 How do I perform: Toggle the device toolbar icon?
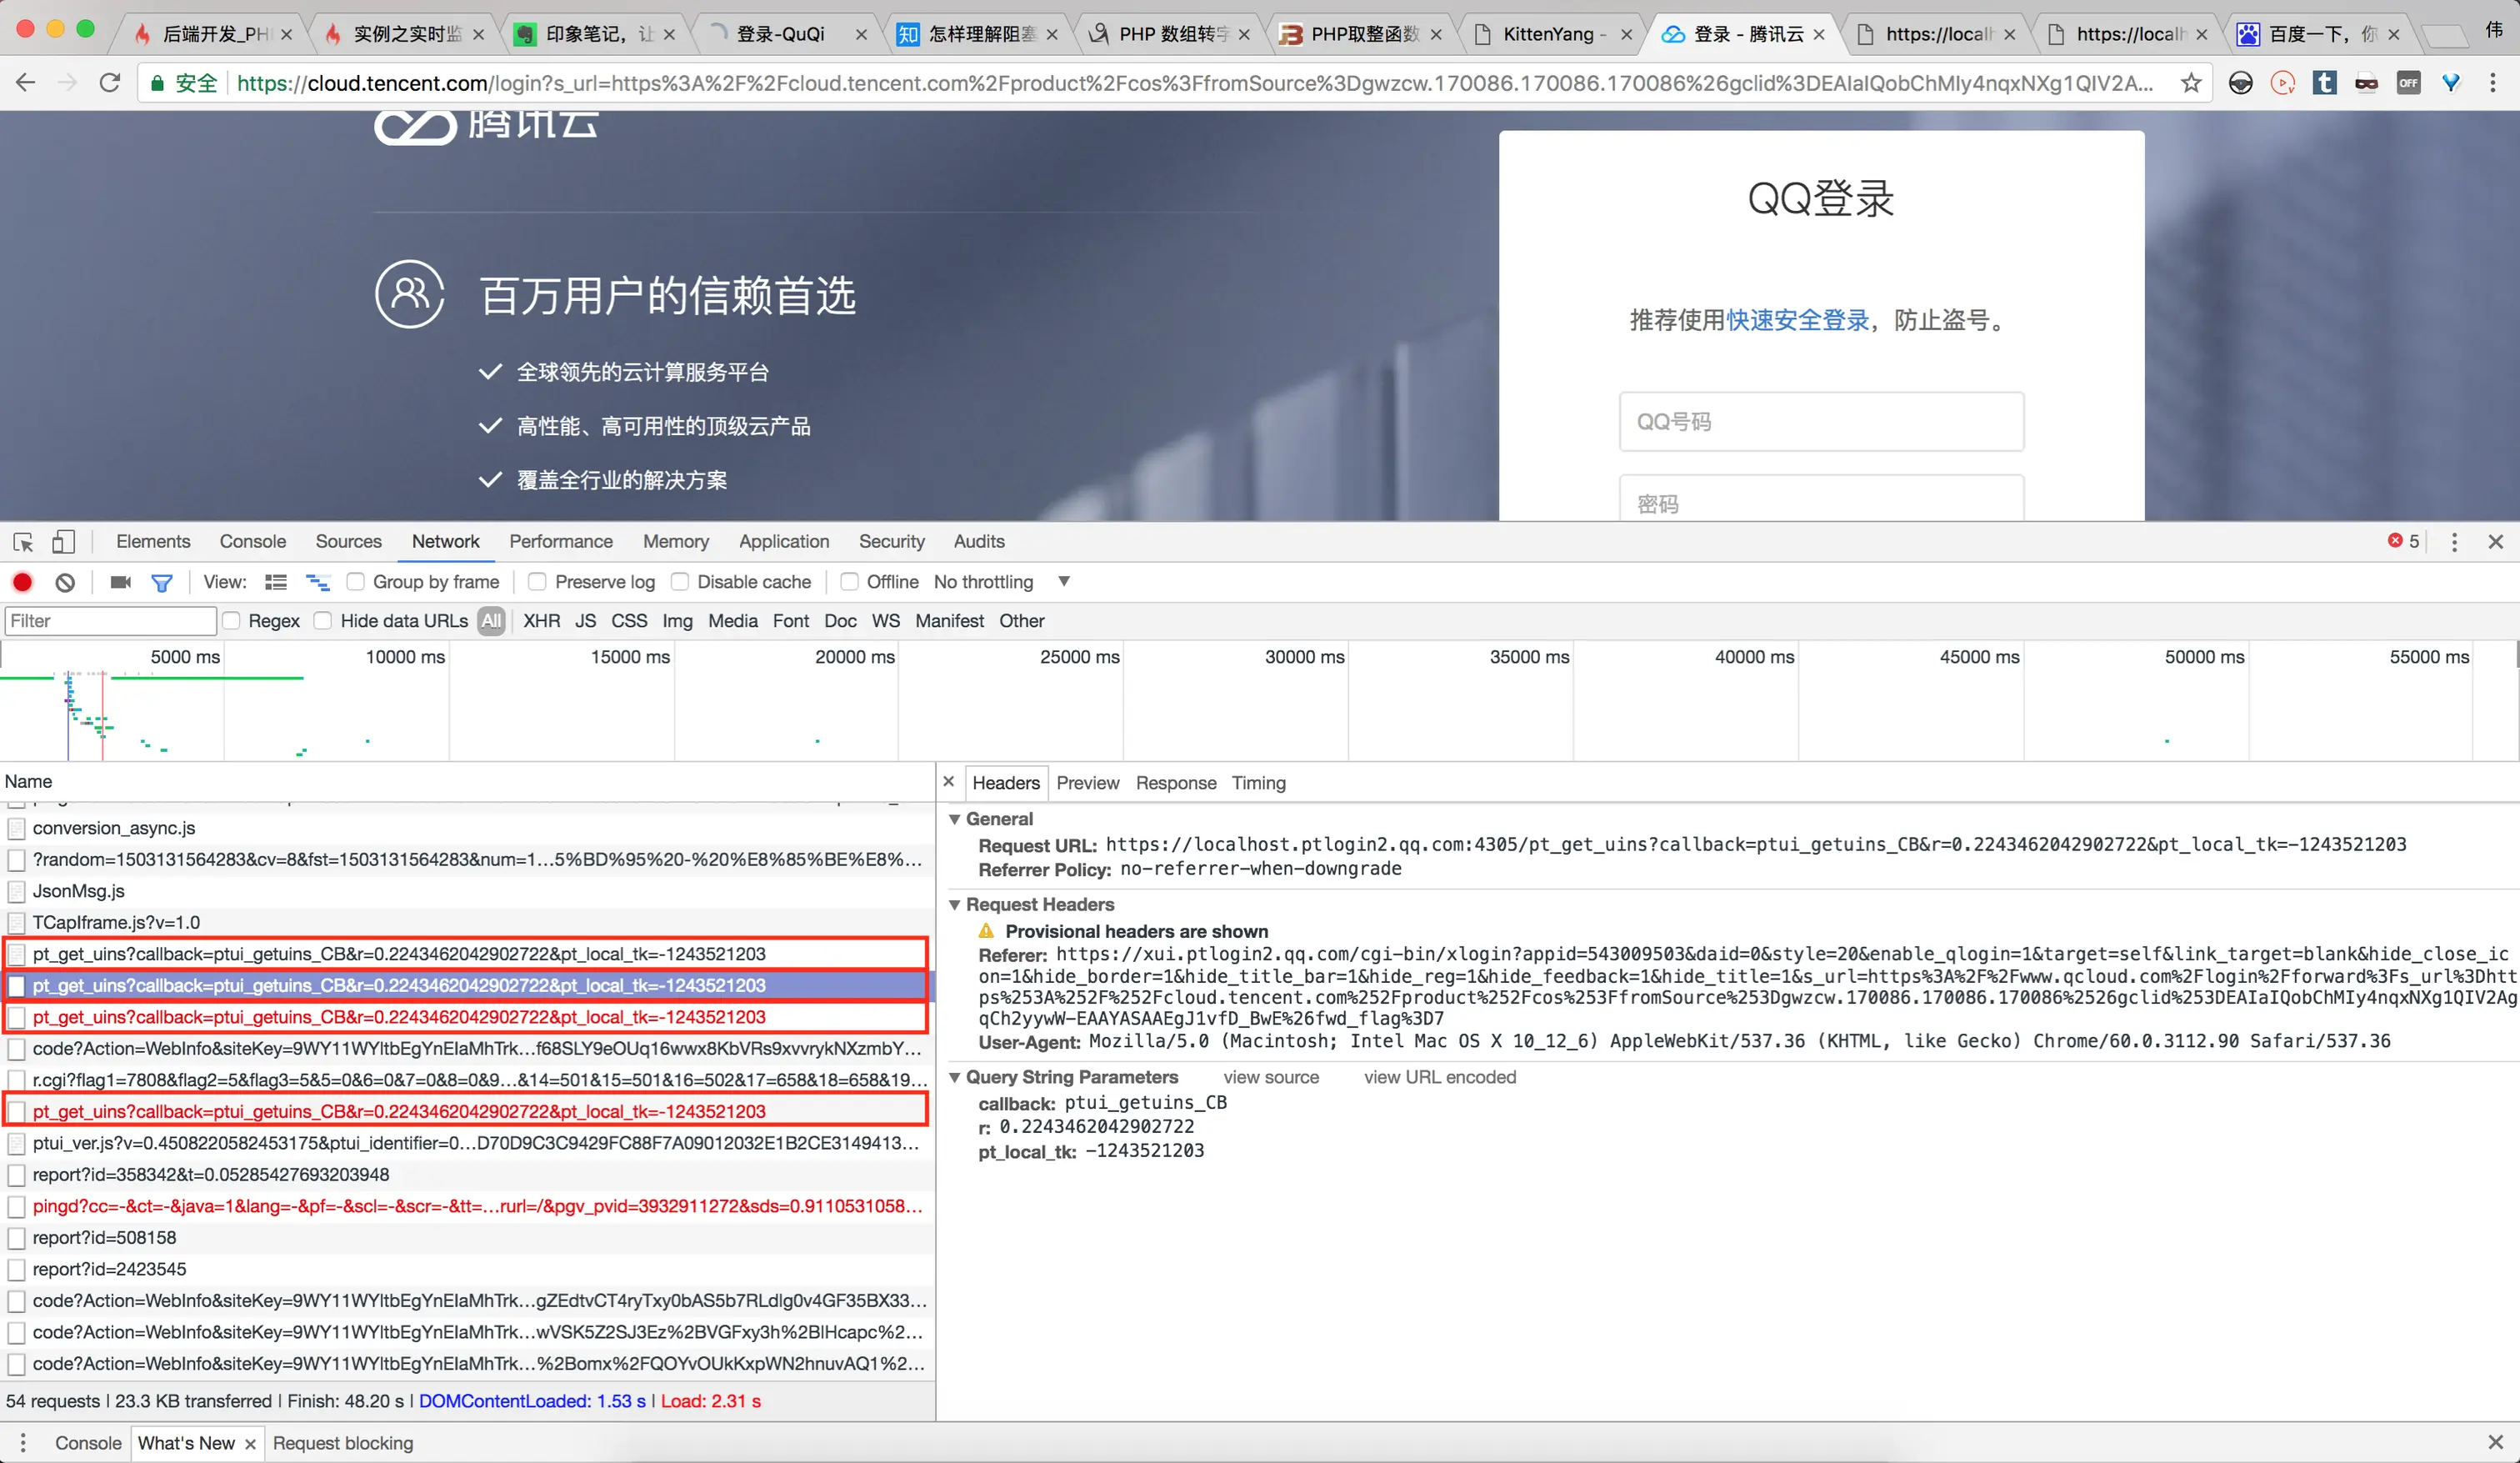(x=63, y=543)
